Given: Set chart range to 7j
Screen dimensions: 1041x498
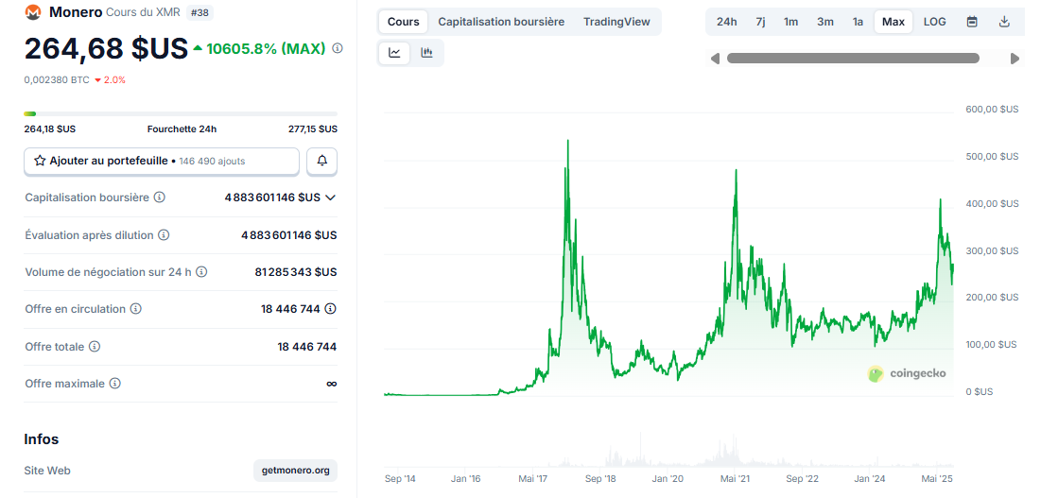Looking at the screenshot, I should point(760,22).
